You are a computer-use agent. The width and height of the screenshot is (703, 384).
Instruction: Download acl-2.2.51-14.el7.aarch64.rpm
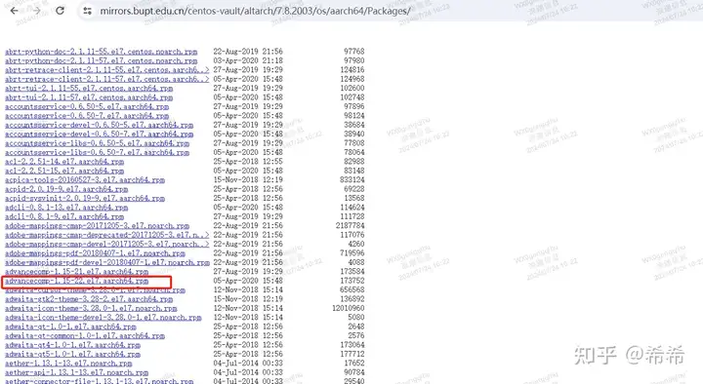click(64, 161)
